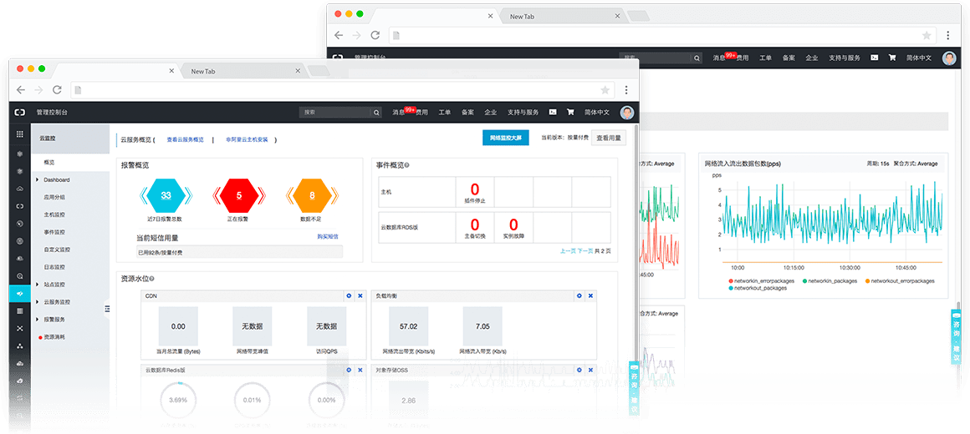Screen dimensions: 970x434
Task: Click the blue 网络监控大屏 button
Action: (x=505, y=139)
